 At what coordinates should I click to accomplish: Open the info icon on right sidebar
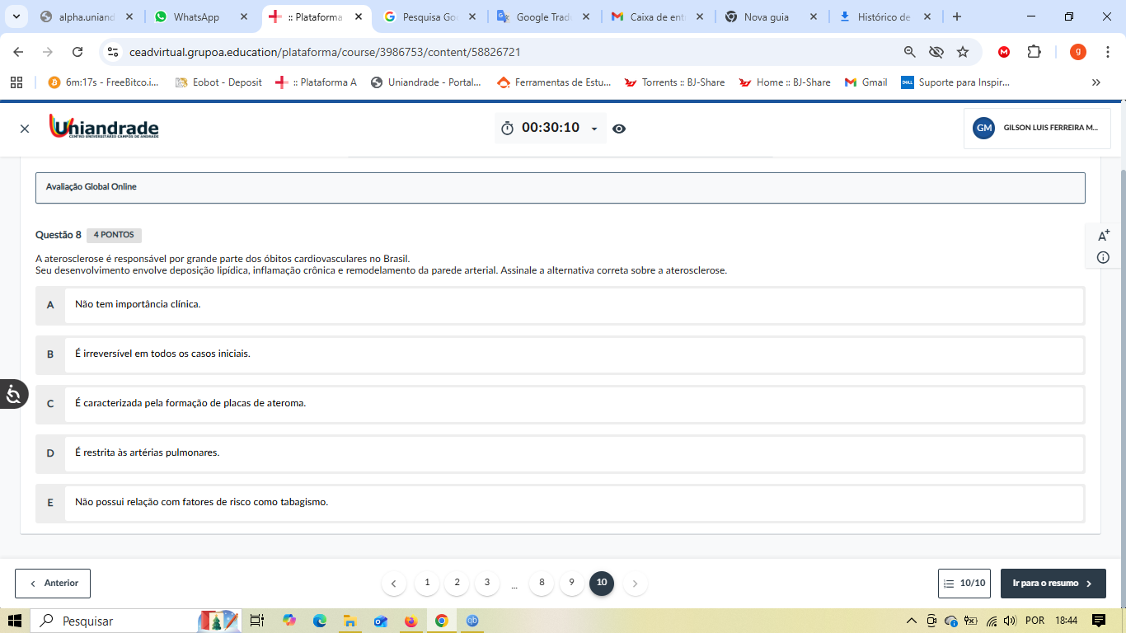[1104, 257]
